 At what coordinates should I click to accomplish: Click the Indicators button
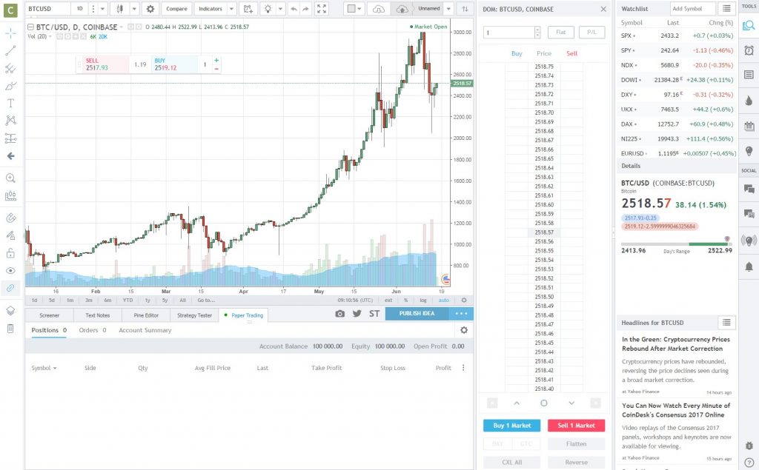[x=211, y=9]
